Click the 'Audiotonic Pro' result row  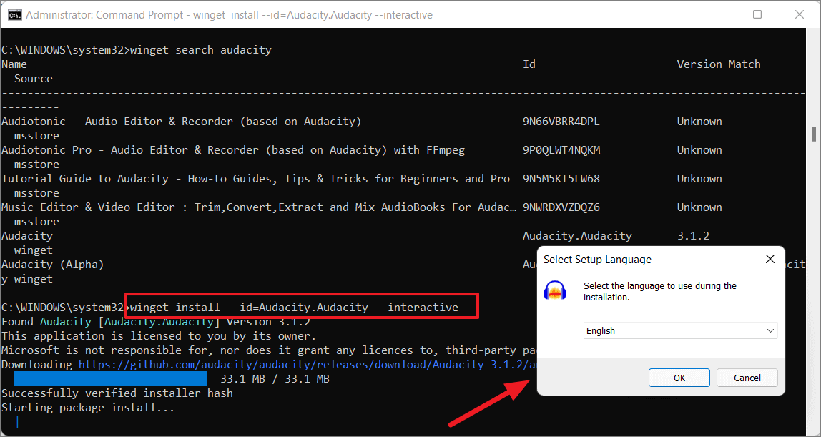233,150
